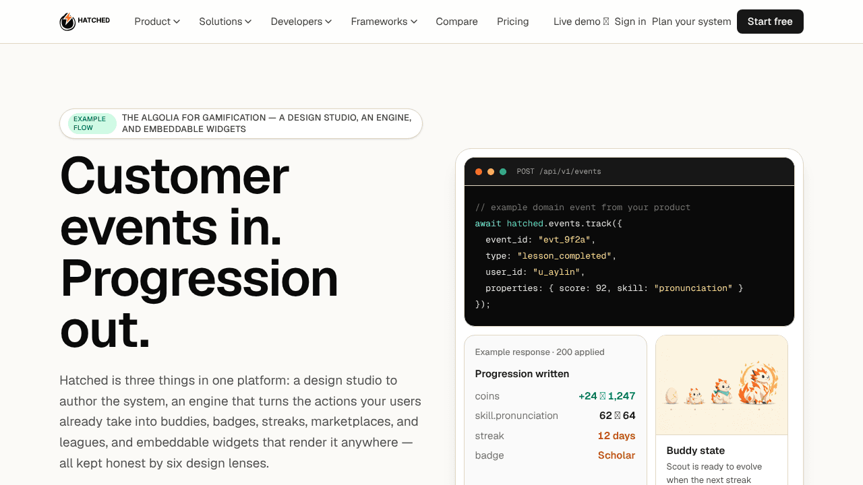This screenshot has height=485, width=863.
Task: Click the coins +24 value
Action: (607, 396)
